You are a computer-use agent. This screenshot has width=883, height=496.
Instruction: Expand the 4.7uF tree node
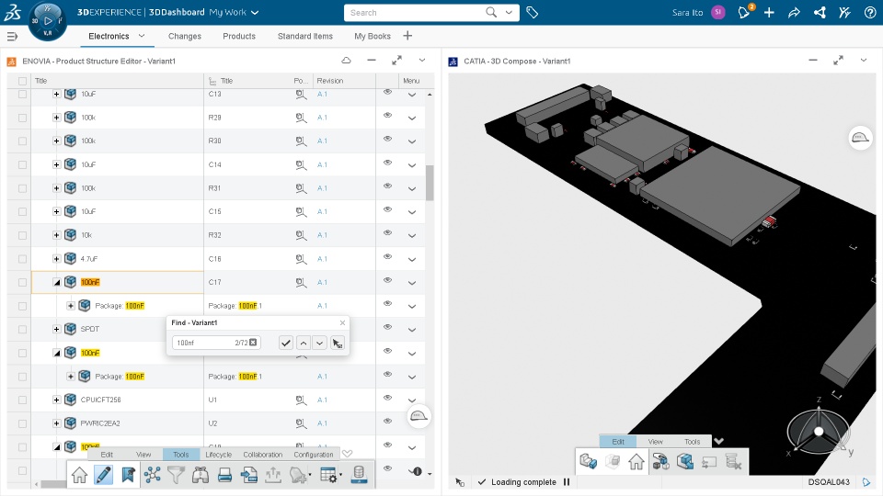click(56, 259)
